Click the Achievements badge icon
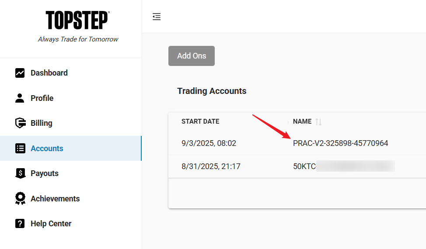 pyautogui.click(x=20, y=199)
